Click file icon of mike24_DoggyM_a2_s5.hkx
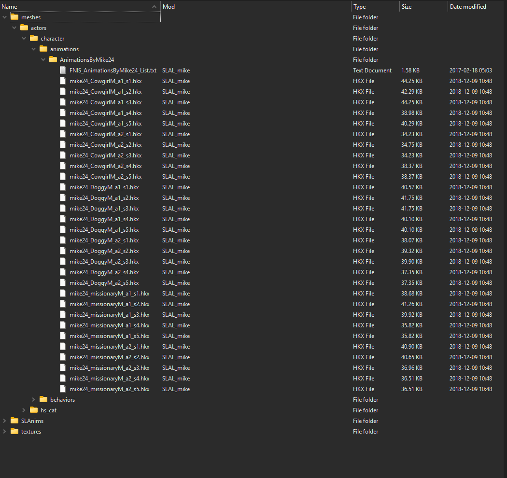 click(x=63, y=282)
